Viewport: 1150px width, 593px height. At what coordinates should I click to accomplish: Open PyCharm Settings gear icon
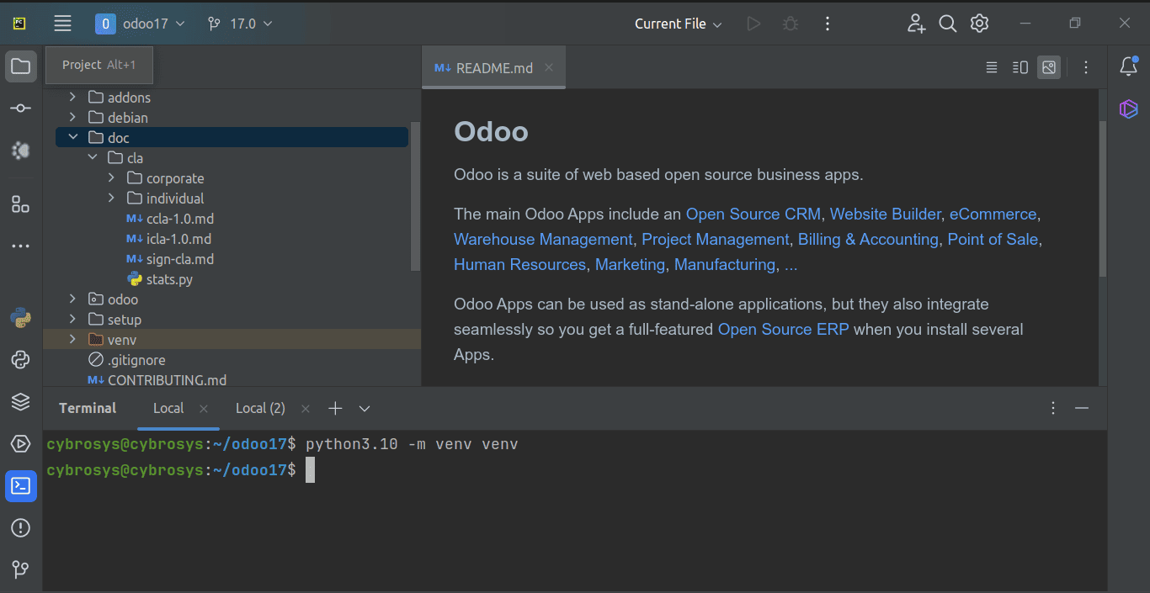click(x=978, y=23)
